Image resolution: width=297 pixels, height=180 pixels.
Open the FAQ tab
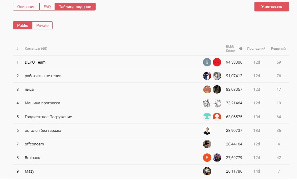tap(47, 6)
